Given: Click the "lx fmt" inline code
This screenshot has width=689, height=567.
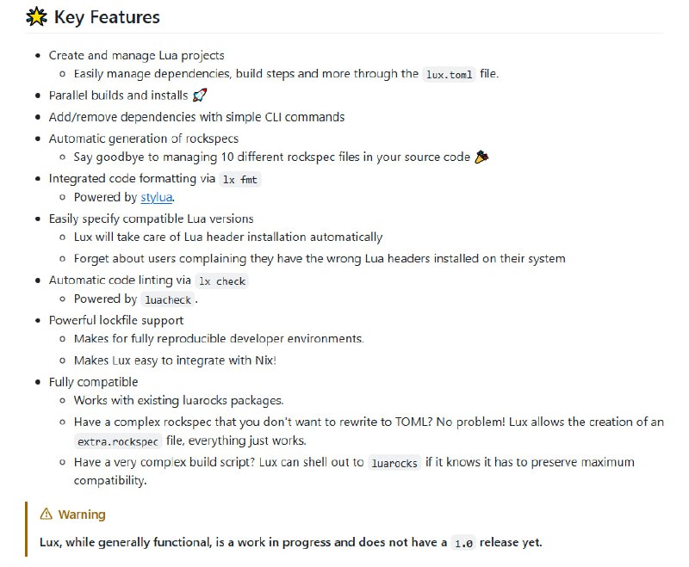Looking at the screenshot, I should point(240,179).
